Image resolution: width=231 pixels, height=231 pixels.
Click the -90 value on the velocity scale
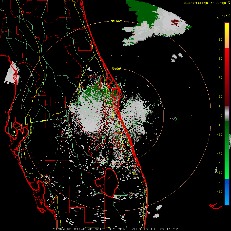[219, 201]
